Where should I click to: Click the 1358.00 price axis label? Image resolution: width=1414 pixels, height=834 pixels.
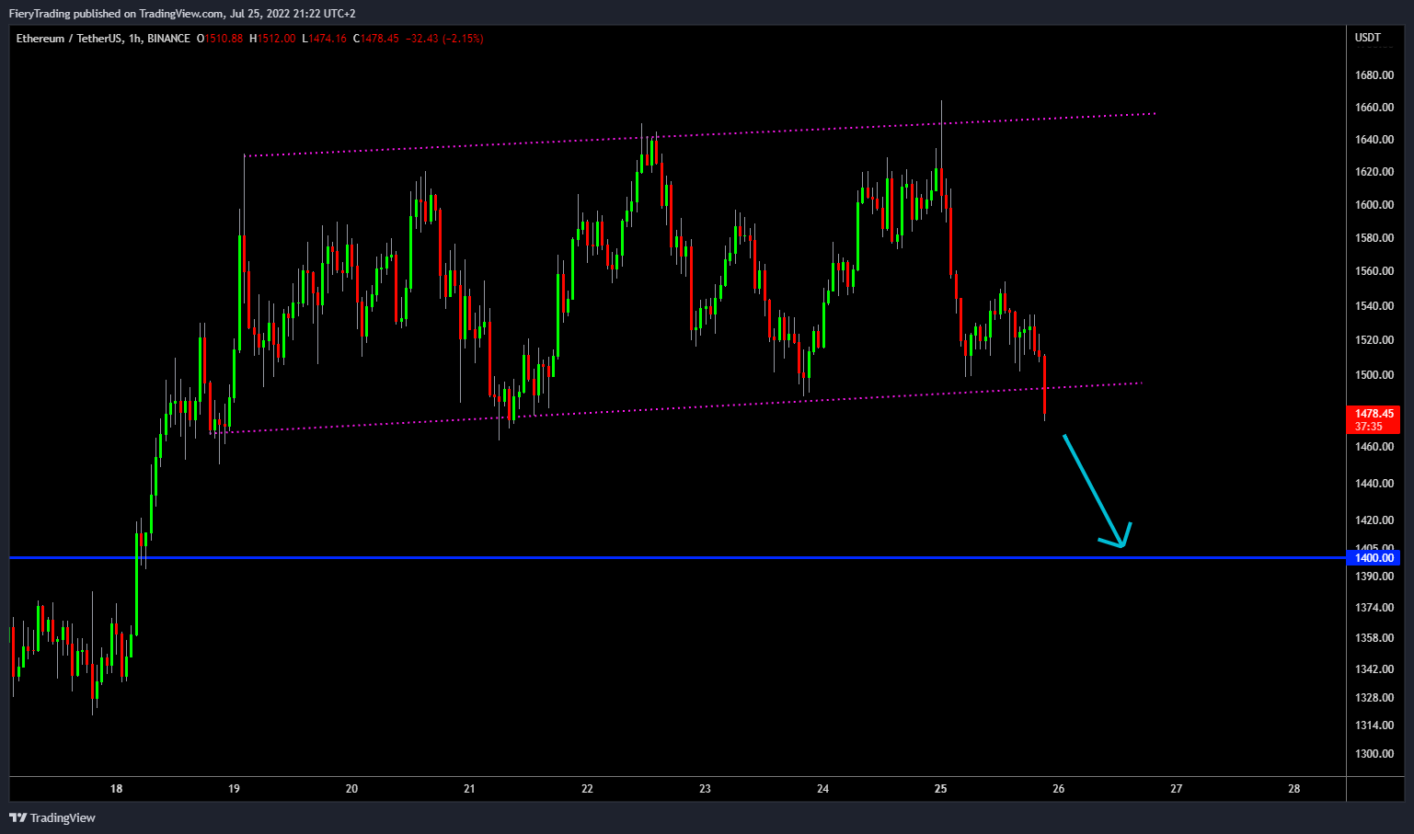tap(1374, 638)
